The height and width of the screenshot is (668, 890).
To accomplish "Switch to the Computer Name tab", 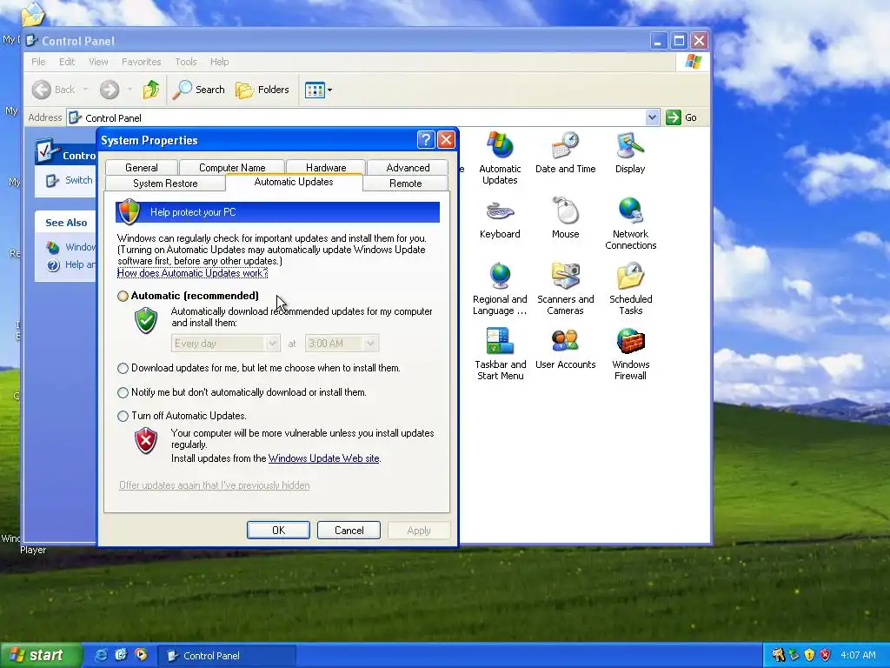I will tap(231, 168).
